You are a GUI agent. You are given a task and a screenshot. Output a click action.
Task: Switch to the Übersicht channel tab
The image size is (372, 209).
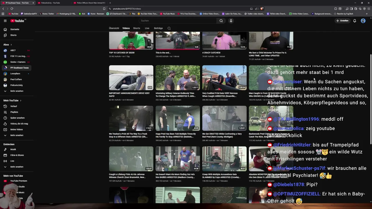pos(114,28)
